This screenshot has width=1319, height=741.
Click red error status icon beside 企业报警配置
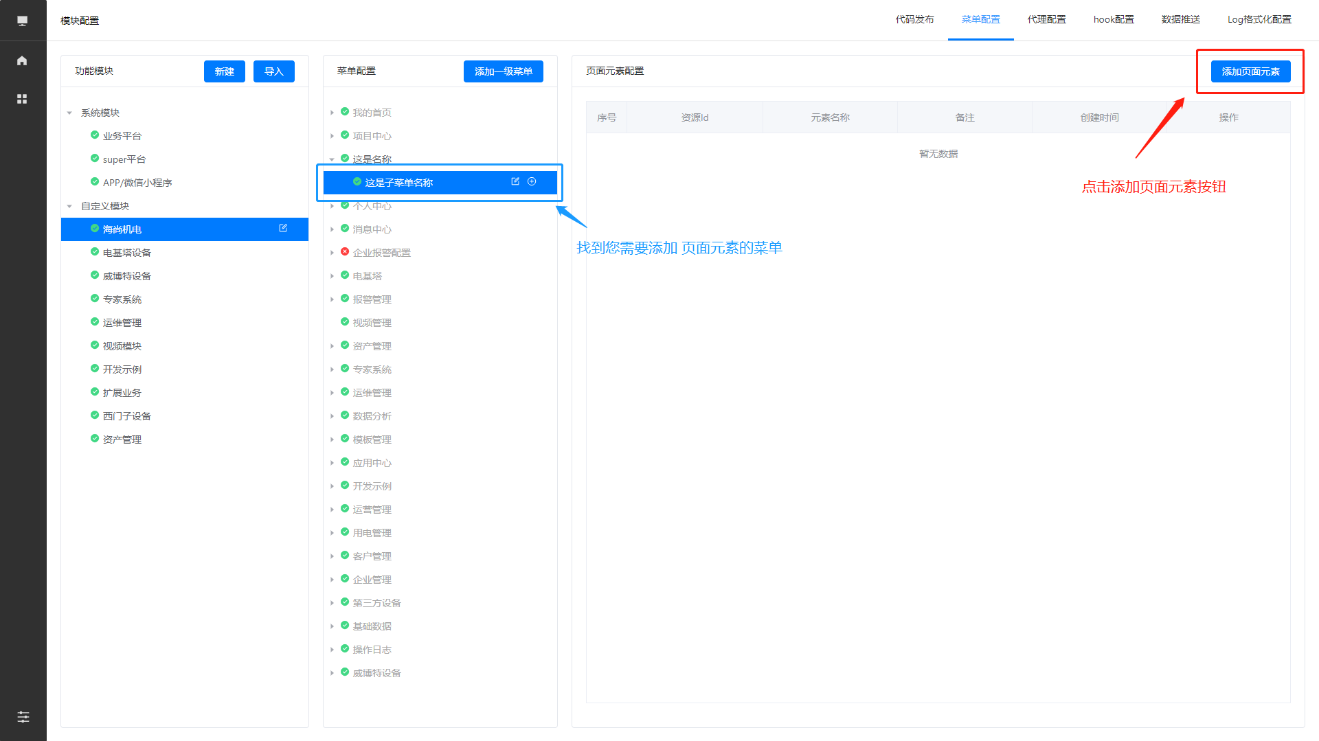[x=345, y=252]
